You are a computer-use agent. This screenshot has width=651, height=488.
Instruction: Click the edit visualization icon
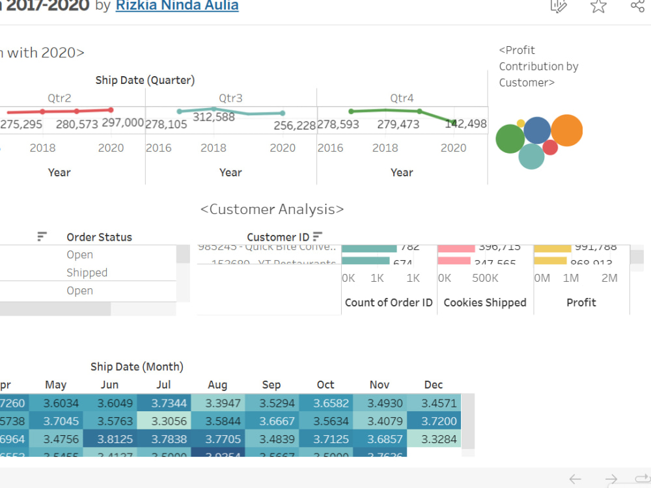[559, 6]
